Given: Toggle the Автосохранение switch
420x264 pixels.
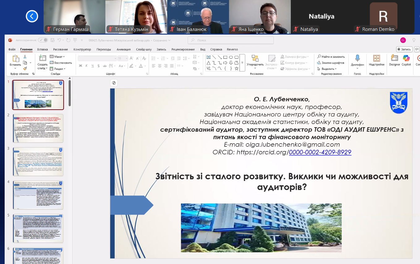Looking at the screenshot, I should point(43,40).
